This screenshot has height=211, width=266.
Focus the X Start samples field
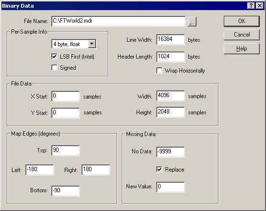(66, 96)
